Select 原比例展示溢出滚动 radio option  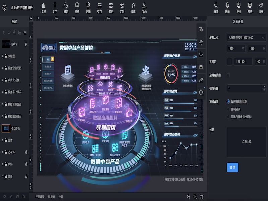click(229, 117)
